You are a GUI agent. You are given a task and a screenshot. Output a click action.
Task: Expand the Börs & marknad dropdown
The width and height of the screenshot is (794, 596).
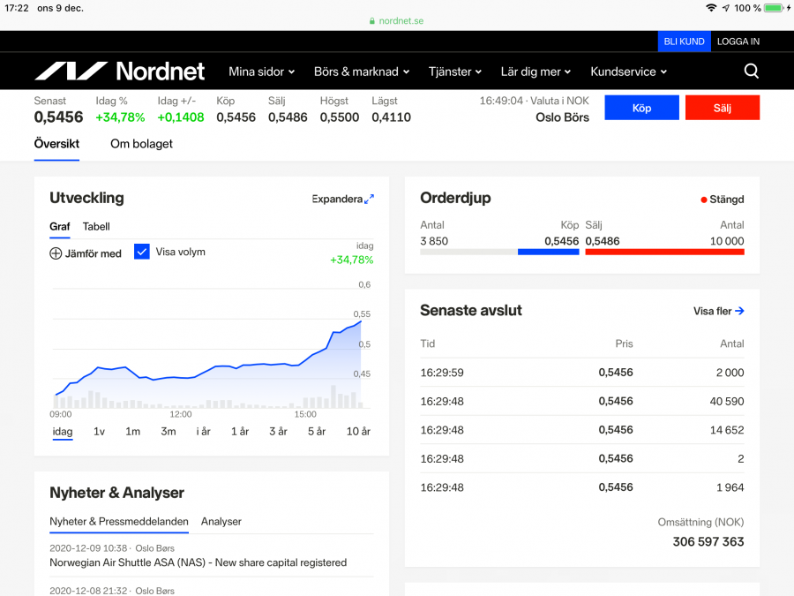pyautogui.click(x=362, y=72)
